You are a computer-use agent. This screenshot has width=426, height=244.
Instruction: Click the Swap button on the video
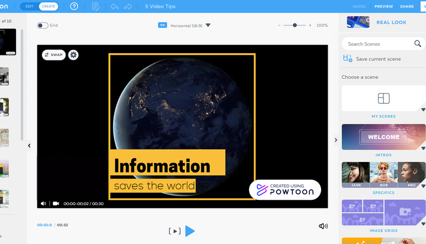(x=54, y=55)
